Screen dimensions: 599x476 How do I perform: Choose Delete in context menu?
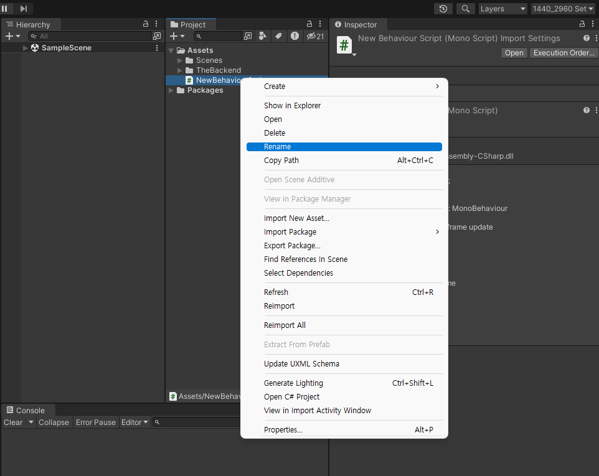tap(344, 133)
